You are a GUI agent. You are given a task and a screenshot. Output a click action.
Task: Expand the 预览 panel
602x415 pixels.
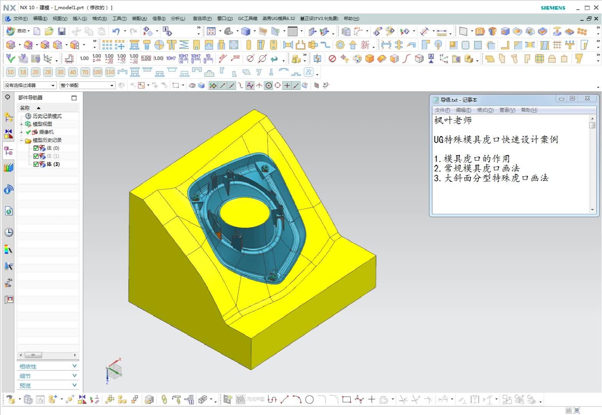tap(48, 385)
